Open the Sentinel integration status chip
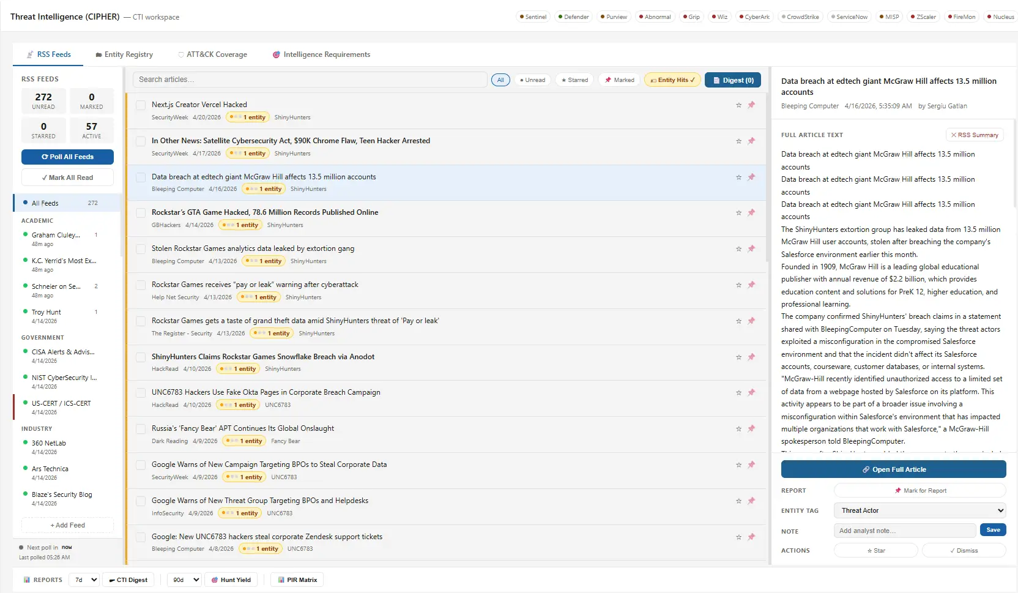Screen dimensions: 1018x593 coord(533,17)
